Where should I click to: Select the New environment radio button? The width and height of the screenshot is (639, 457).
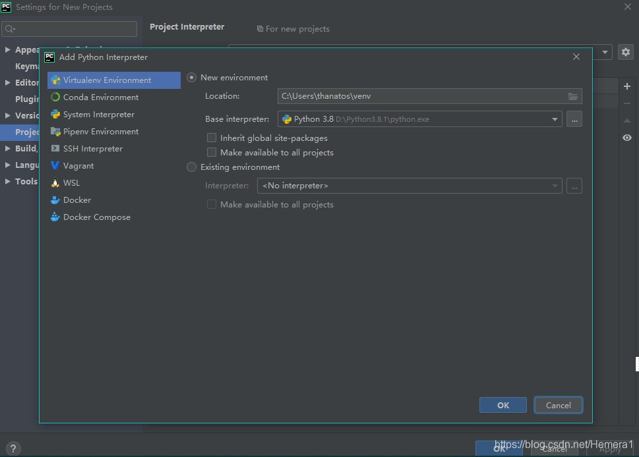click(x=191, y=77)
